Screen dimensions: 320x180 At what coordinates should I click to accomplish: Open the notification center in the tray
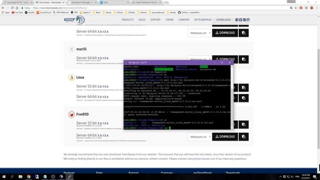315,176
